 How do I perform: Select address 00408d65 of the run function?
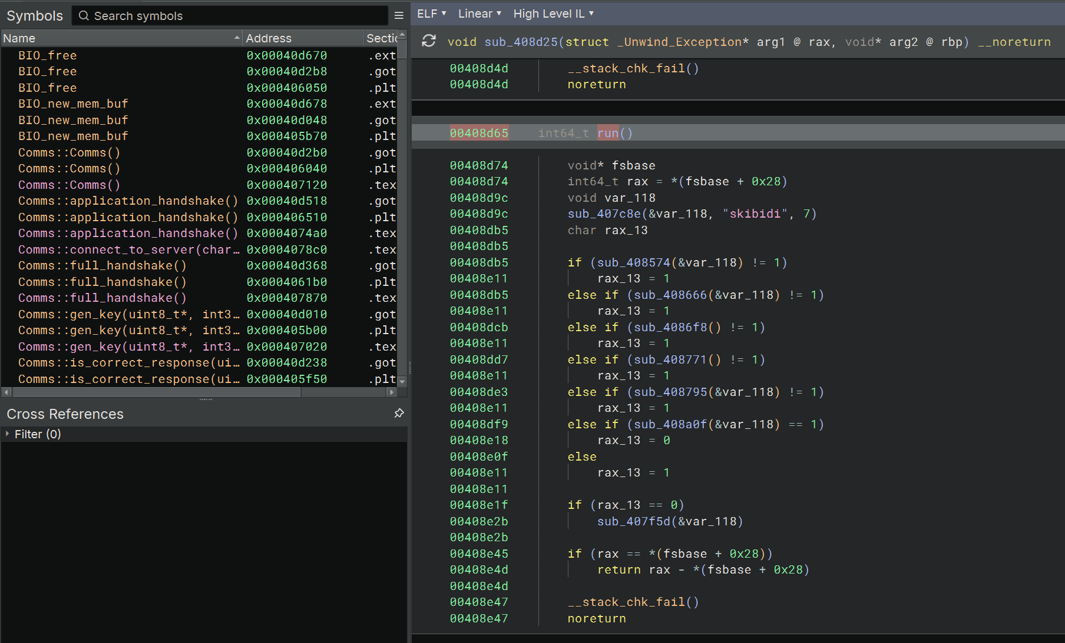click(x=478, y=132)
